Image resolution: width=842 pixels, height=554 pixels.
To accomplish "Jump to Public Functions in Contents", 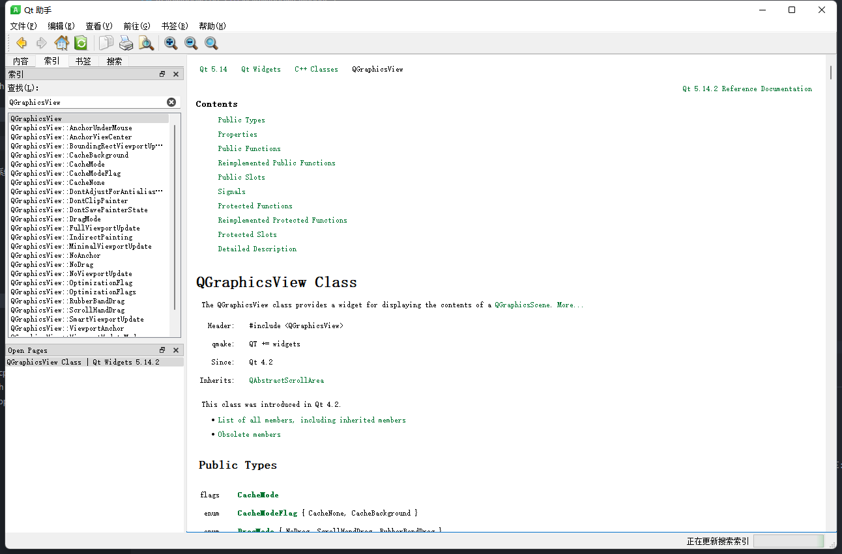I will 250,148.
